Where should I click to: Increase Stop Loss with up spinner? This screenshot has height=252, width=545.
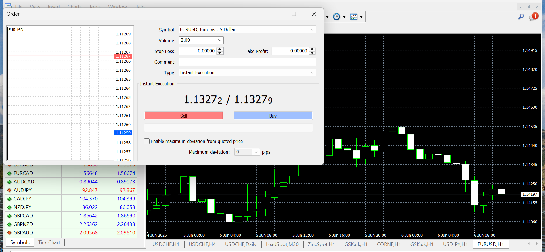(220, 49)
